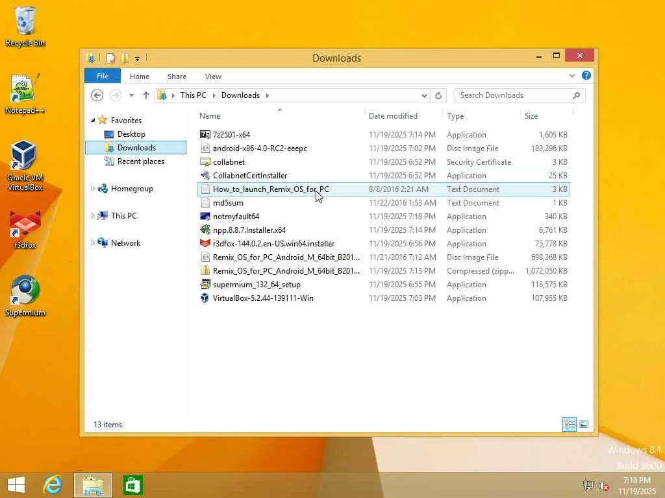
Task: Select the Remix OS compressed zip file icon
Action: pyautogui.click(x=205, y=270)
